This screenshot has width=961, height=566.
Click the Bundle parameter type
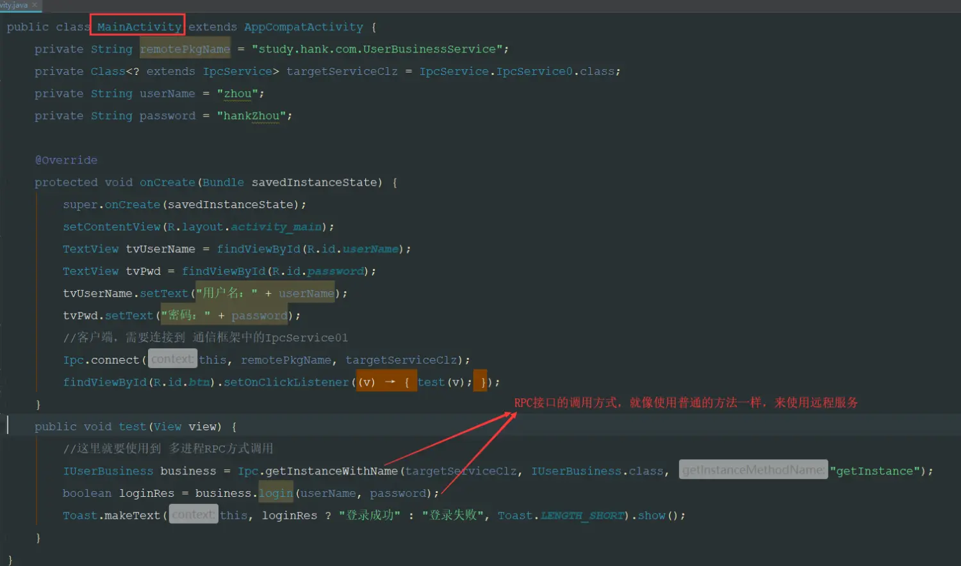point(223,182)
